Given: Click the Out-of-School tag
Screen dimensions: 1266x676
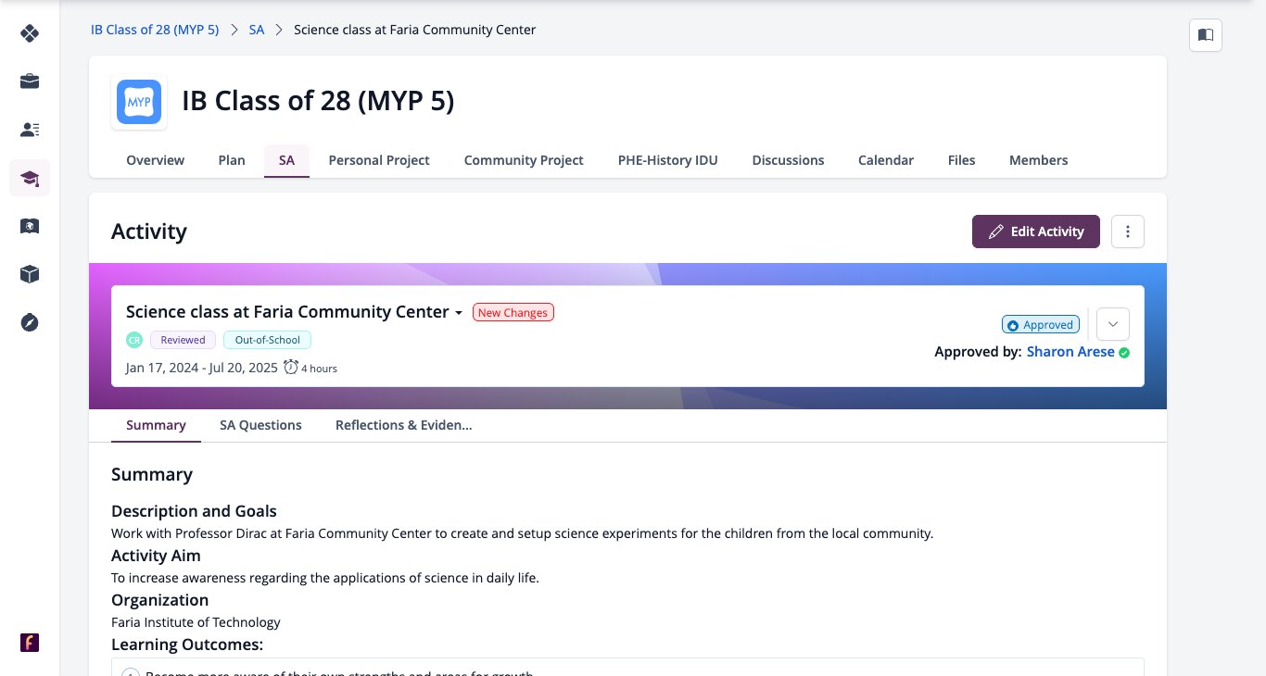Looking at the screenshot, I should tap(268, 340).
